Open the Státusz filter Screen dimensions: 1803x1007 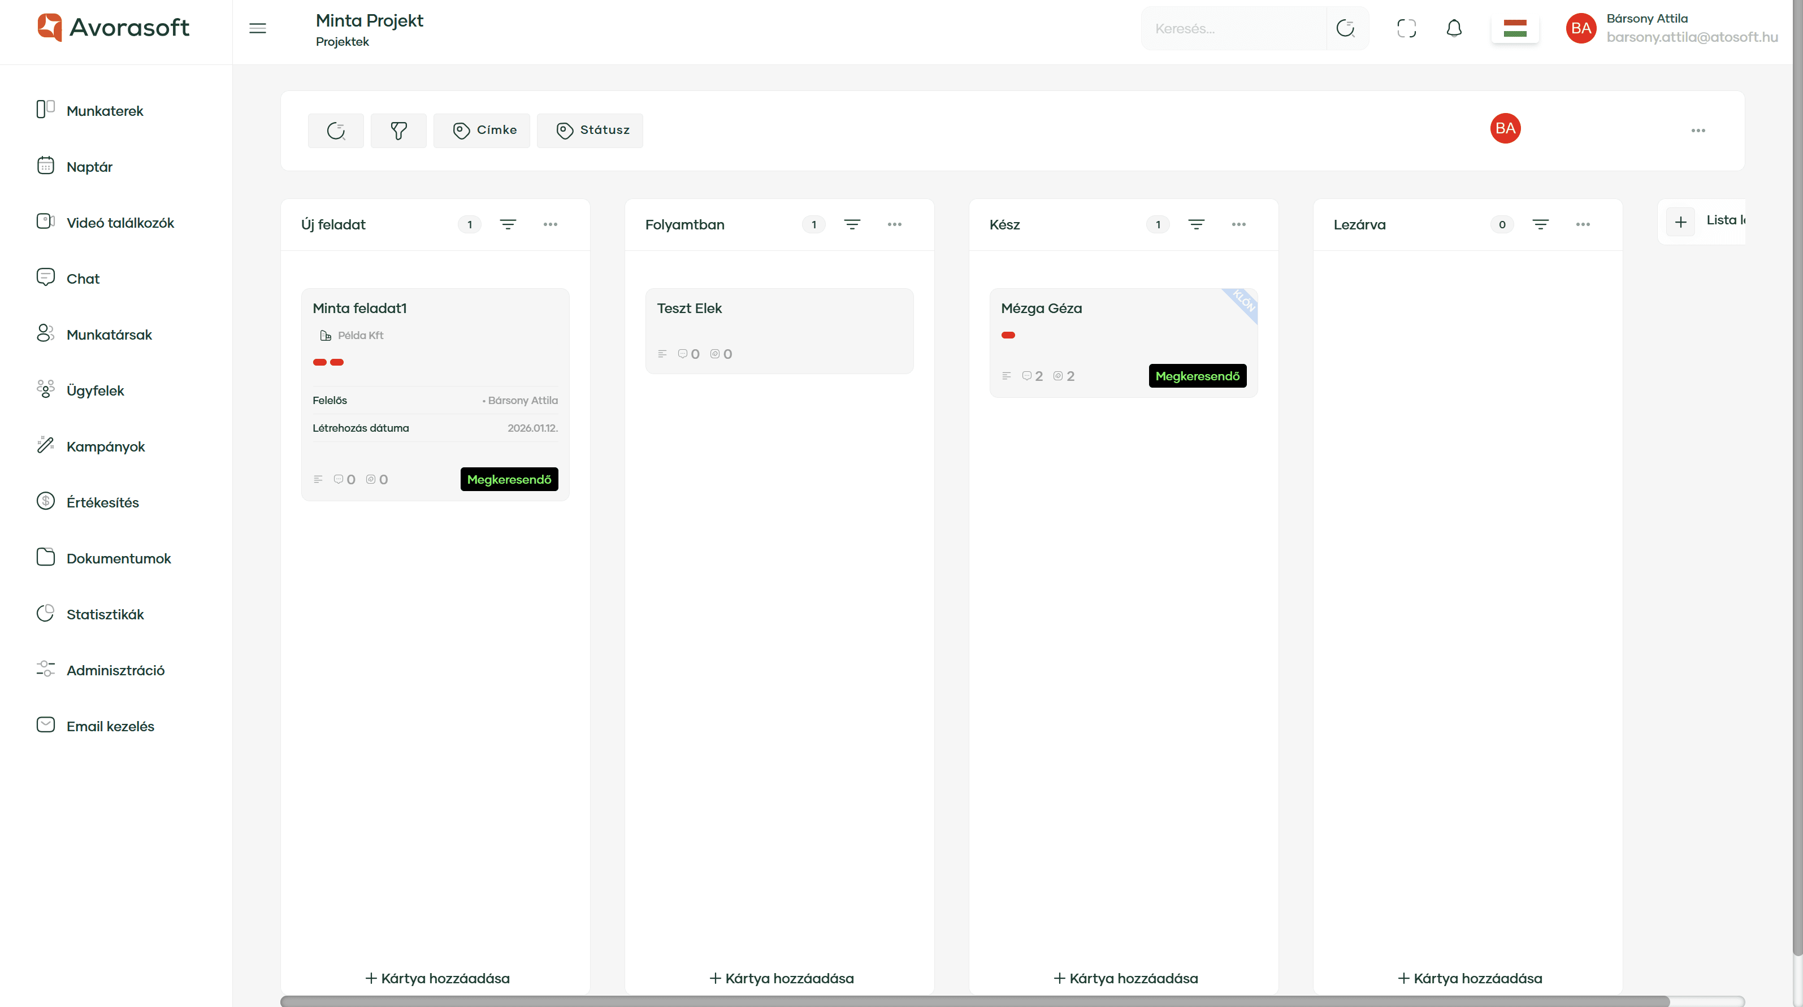pos(590,130)
